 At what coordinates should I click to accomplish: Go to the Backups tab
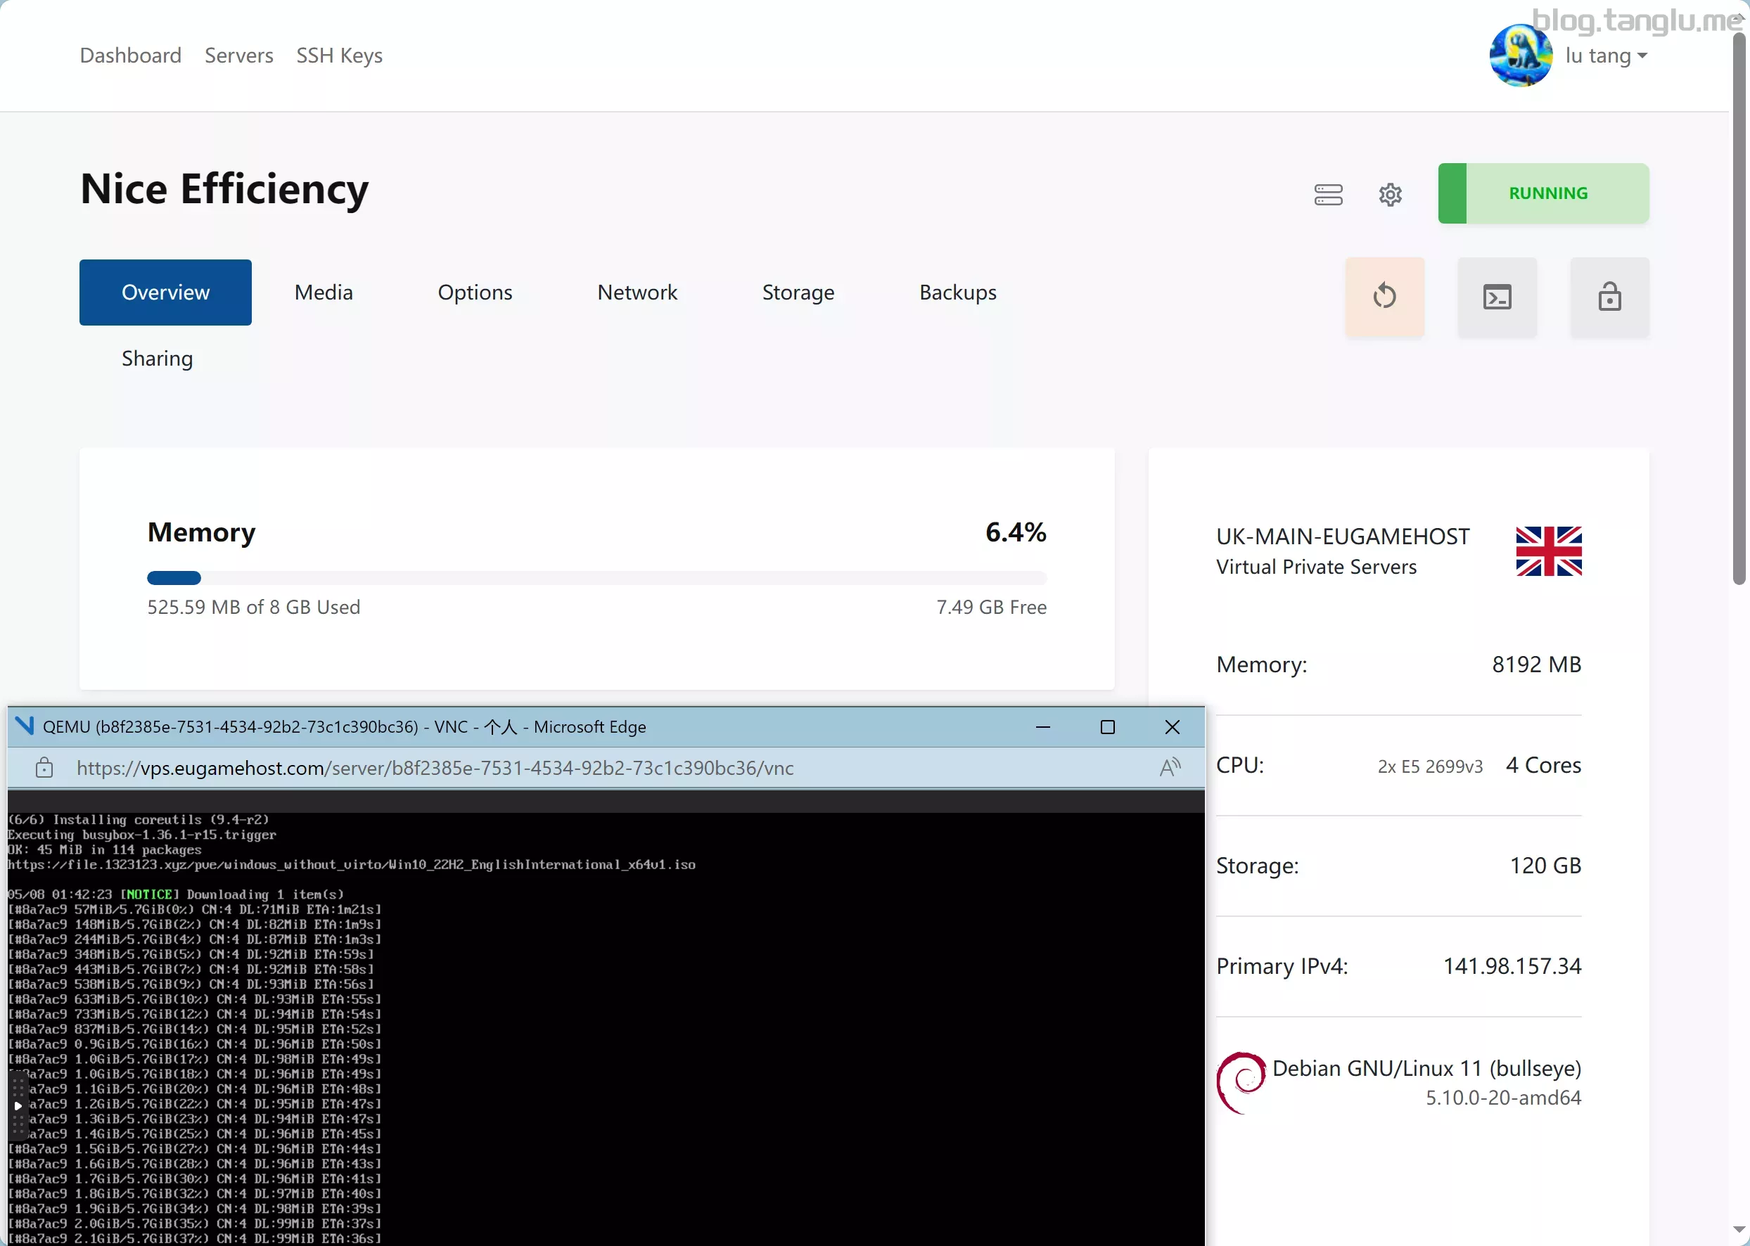click(x=957, y=293)
